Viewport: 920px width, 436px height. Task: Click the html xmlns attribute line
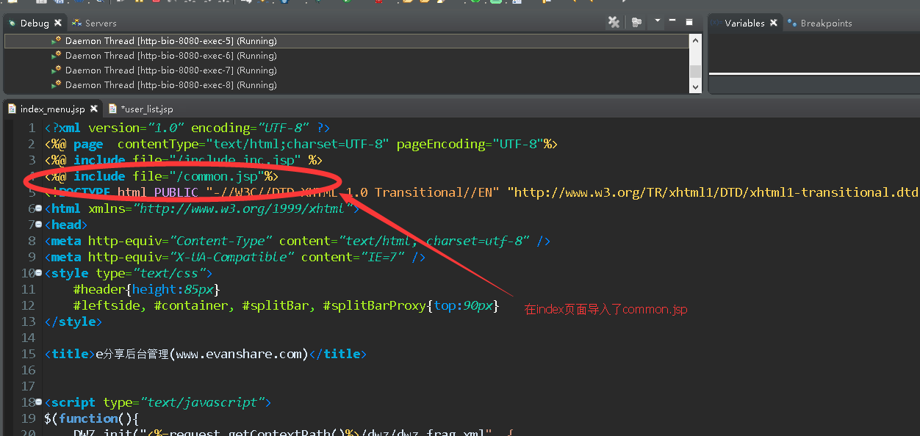202,208
